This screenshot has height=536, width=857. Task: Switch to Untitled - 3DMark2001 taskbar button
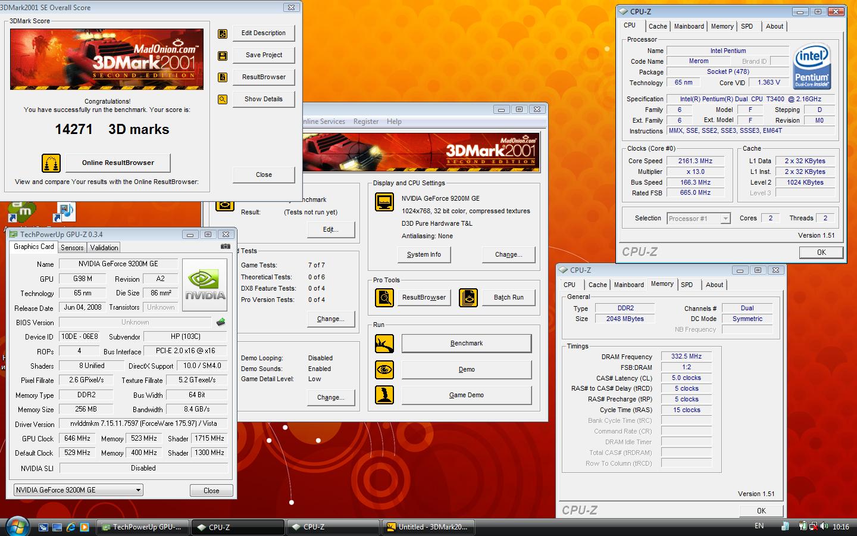click(428, 527)
